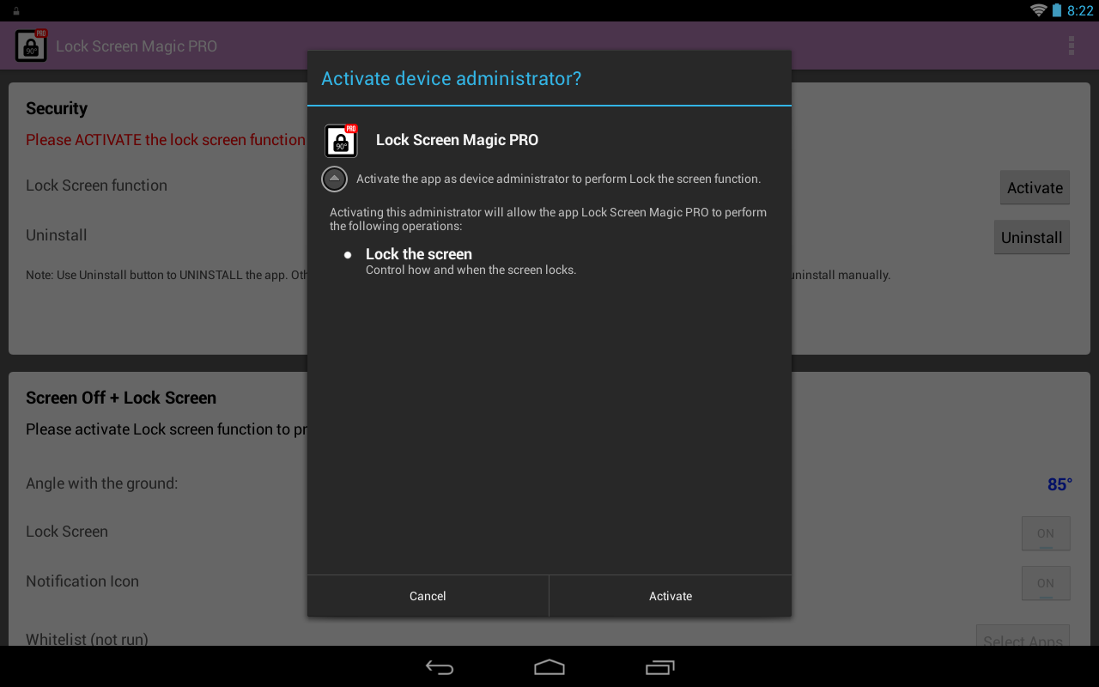
Task: Click the red 'Please ACTIVATE' warning text
Action: (166, 140)
